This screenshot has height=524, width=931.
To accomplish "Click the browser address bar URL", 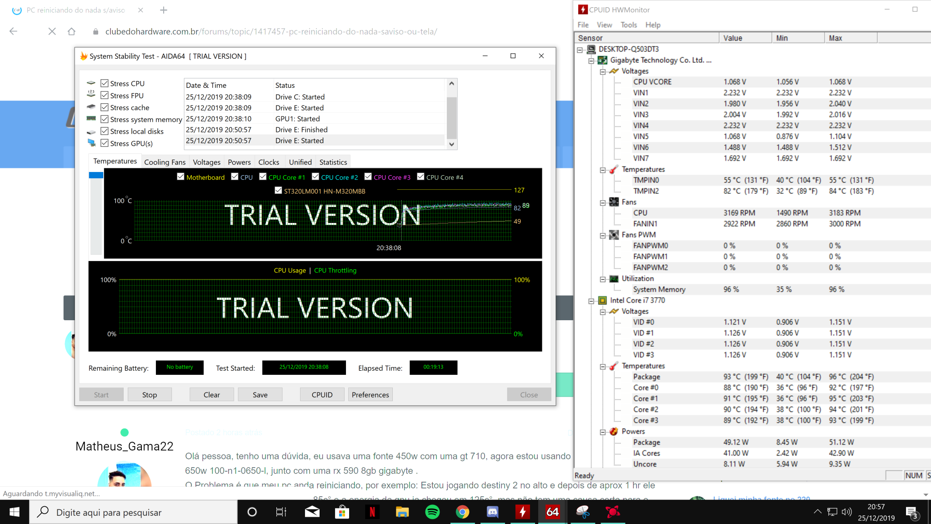I will pos(271,31).
